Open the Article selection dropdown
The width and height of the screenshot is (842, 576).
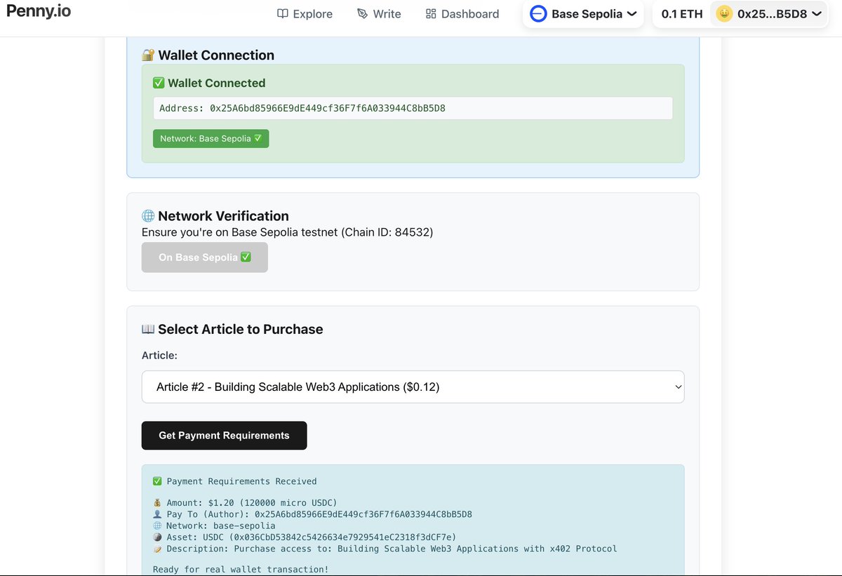(413, 387)
